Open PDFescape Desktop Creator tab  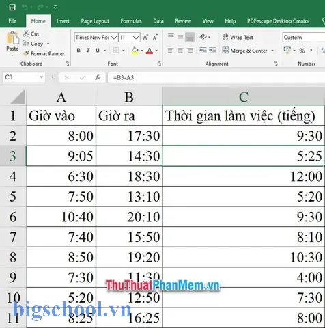click(x=279, y=21)
